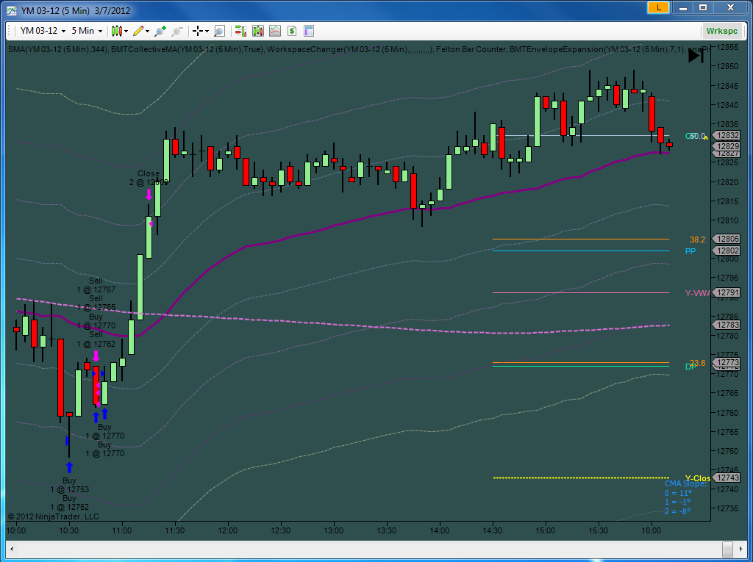Click the '0 = 11°' slope value
Image resolution: width=753 pixels, height=562 pixels.
click(678, 494)
